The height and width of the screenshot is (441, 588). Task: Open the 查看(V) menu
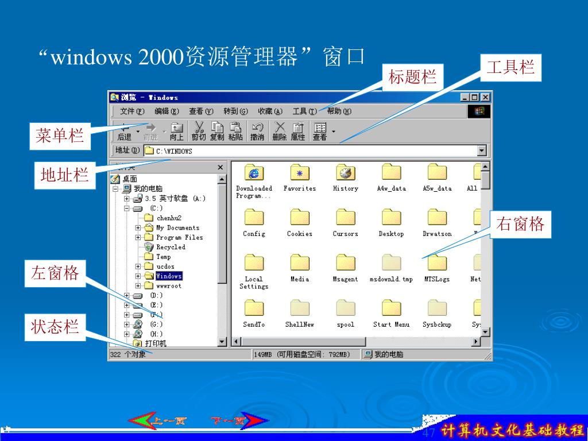(201, 111)
